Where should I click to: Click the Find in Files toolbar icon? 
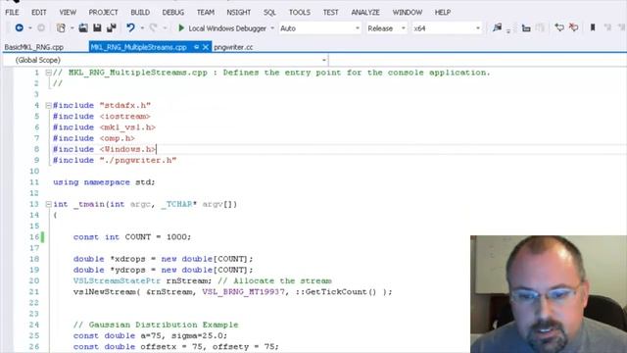[x=497, y=27]
